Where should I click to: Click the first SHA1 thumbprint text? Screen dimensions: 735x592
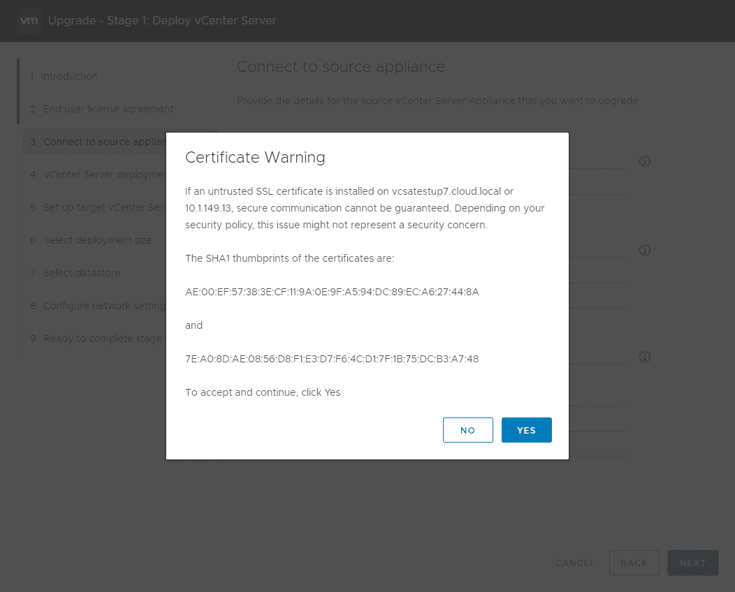332,292
